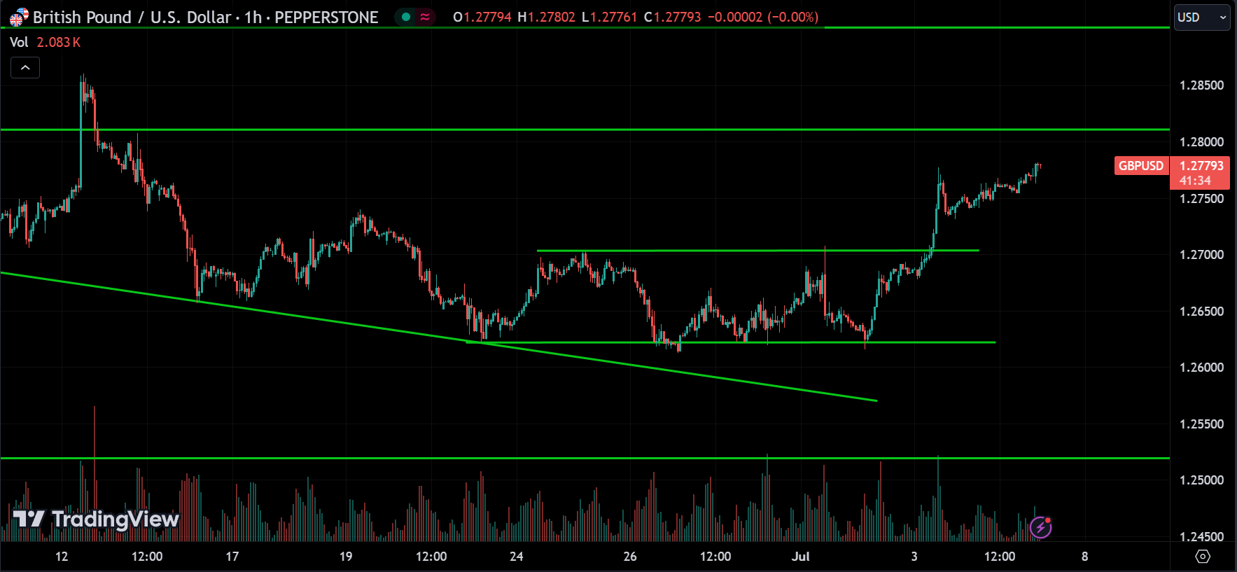Screen dimensions: 1237x572
Task: Click the change value −0.00002 (−0.00%)
Action: [x=763, y=17]
